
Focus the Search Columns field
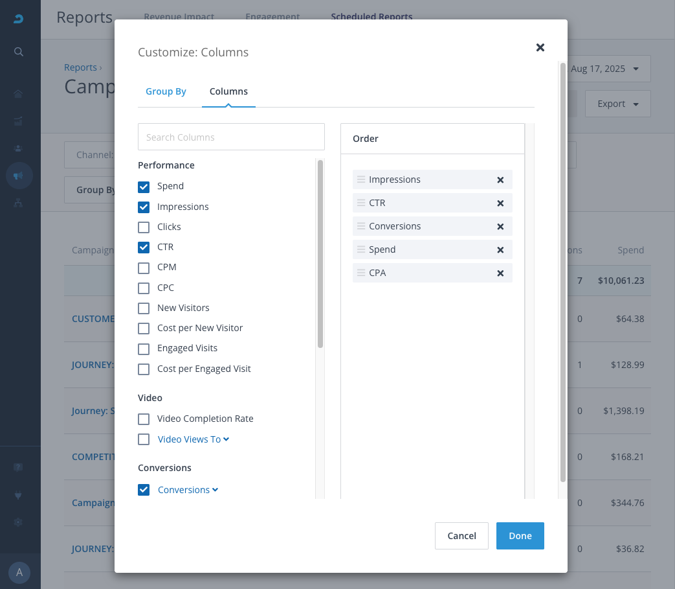click(x=231, y=137)
